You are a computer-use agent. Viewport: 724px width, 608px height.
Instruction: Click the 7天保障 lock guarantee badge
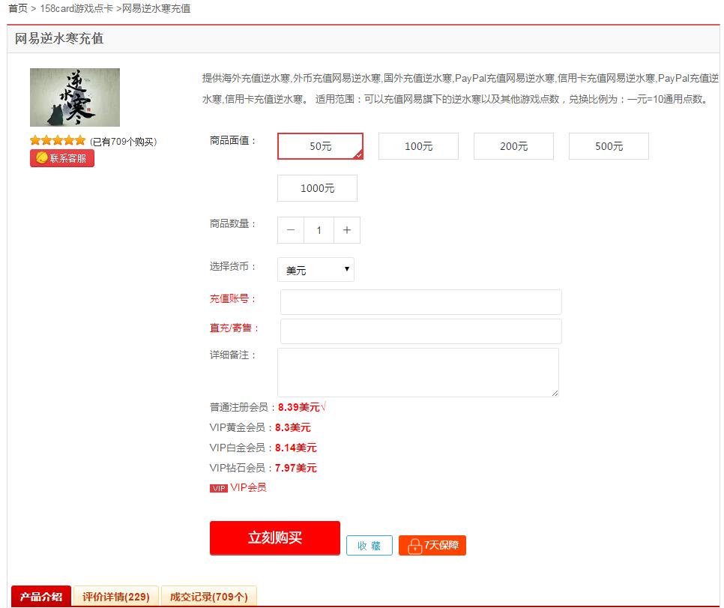[x=432, y=546]
